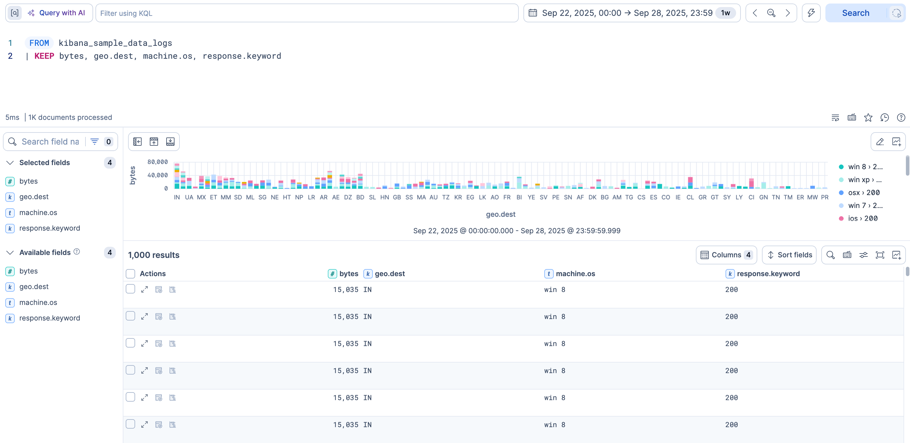The height and width of the screenshot is (443, 910).
Task: Toggle win 8 legend color swatch
Action: point(841,167)
